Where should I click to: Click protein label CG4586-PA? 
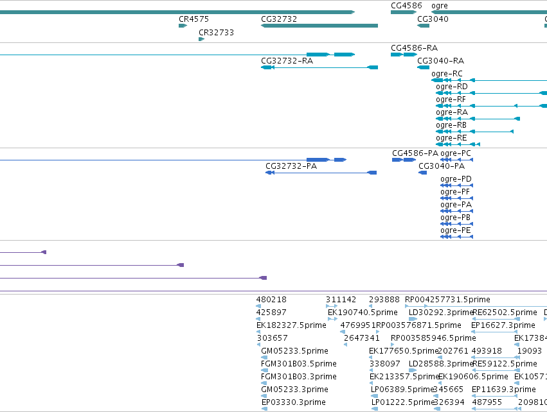pyautogui.click(x=415, y=153)
